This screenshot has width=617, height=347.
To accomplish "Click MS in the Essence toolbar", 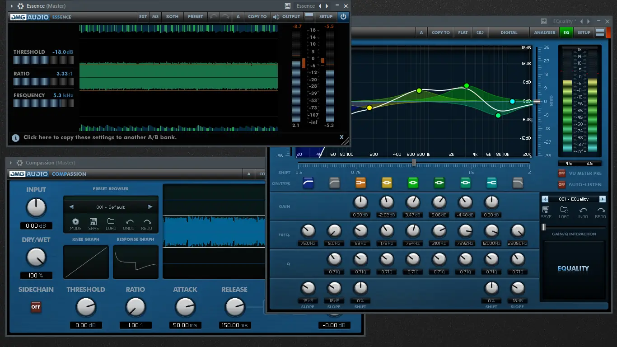I will (155, 17).
